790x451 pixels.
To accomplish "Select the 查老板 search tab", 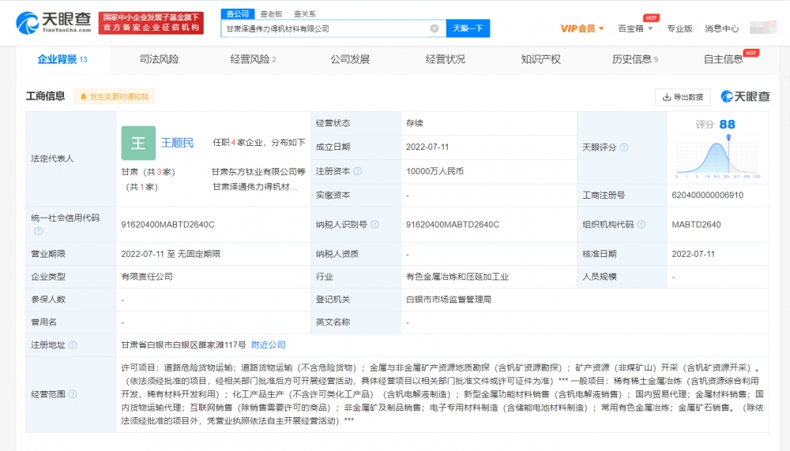I will pos(271,14).
